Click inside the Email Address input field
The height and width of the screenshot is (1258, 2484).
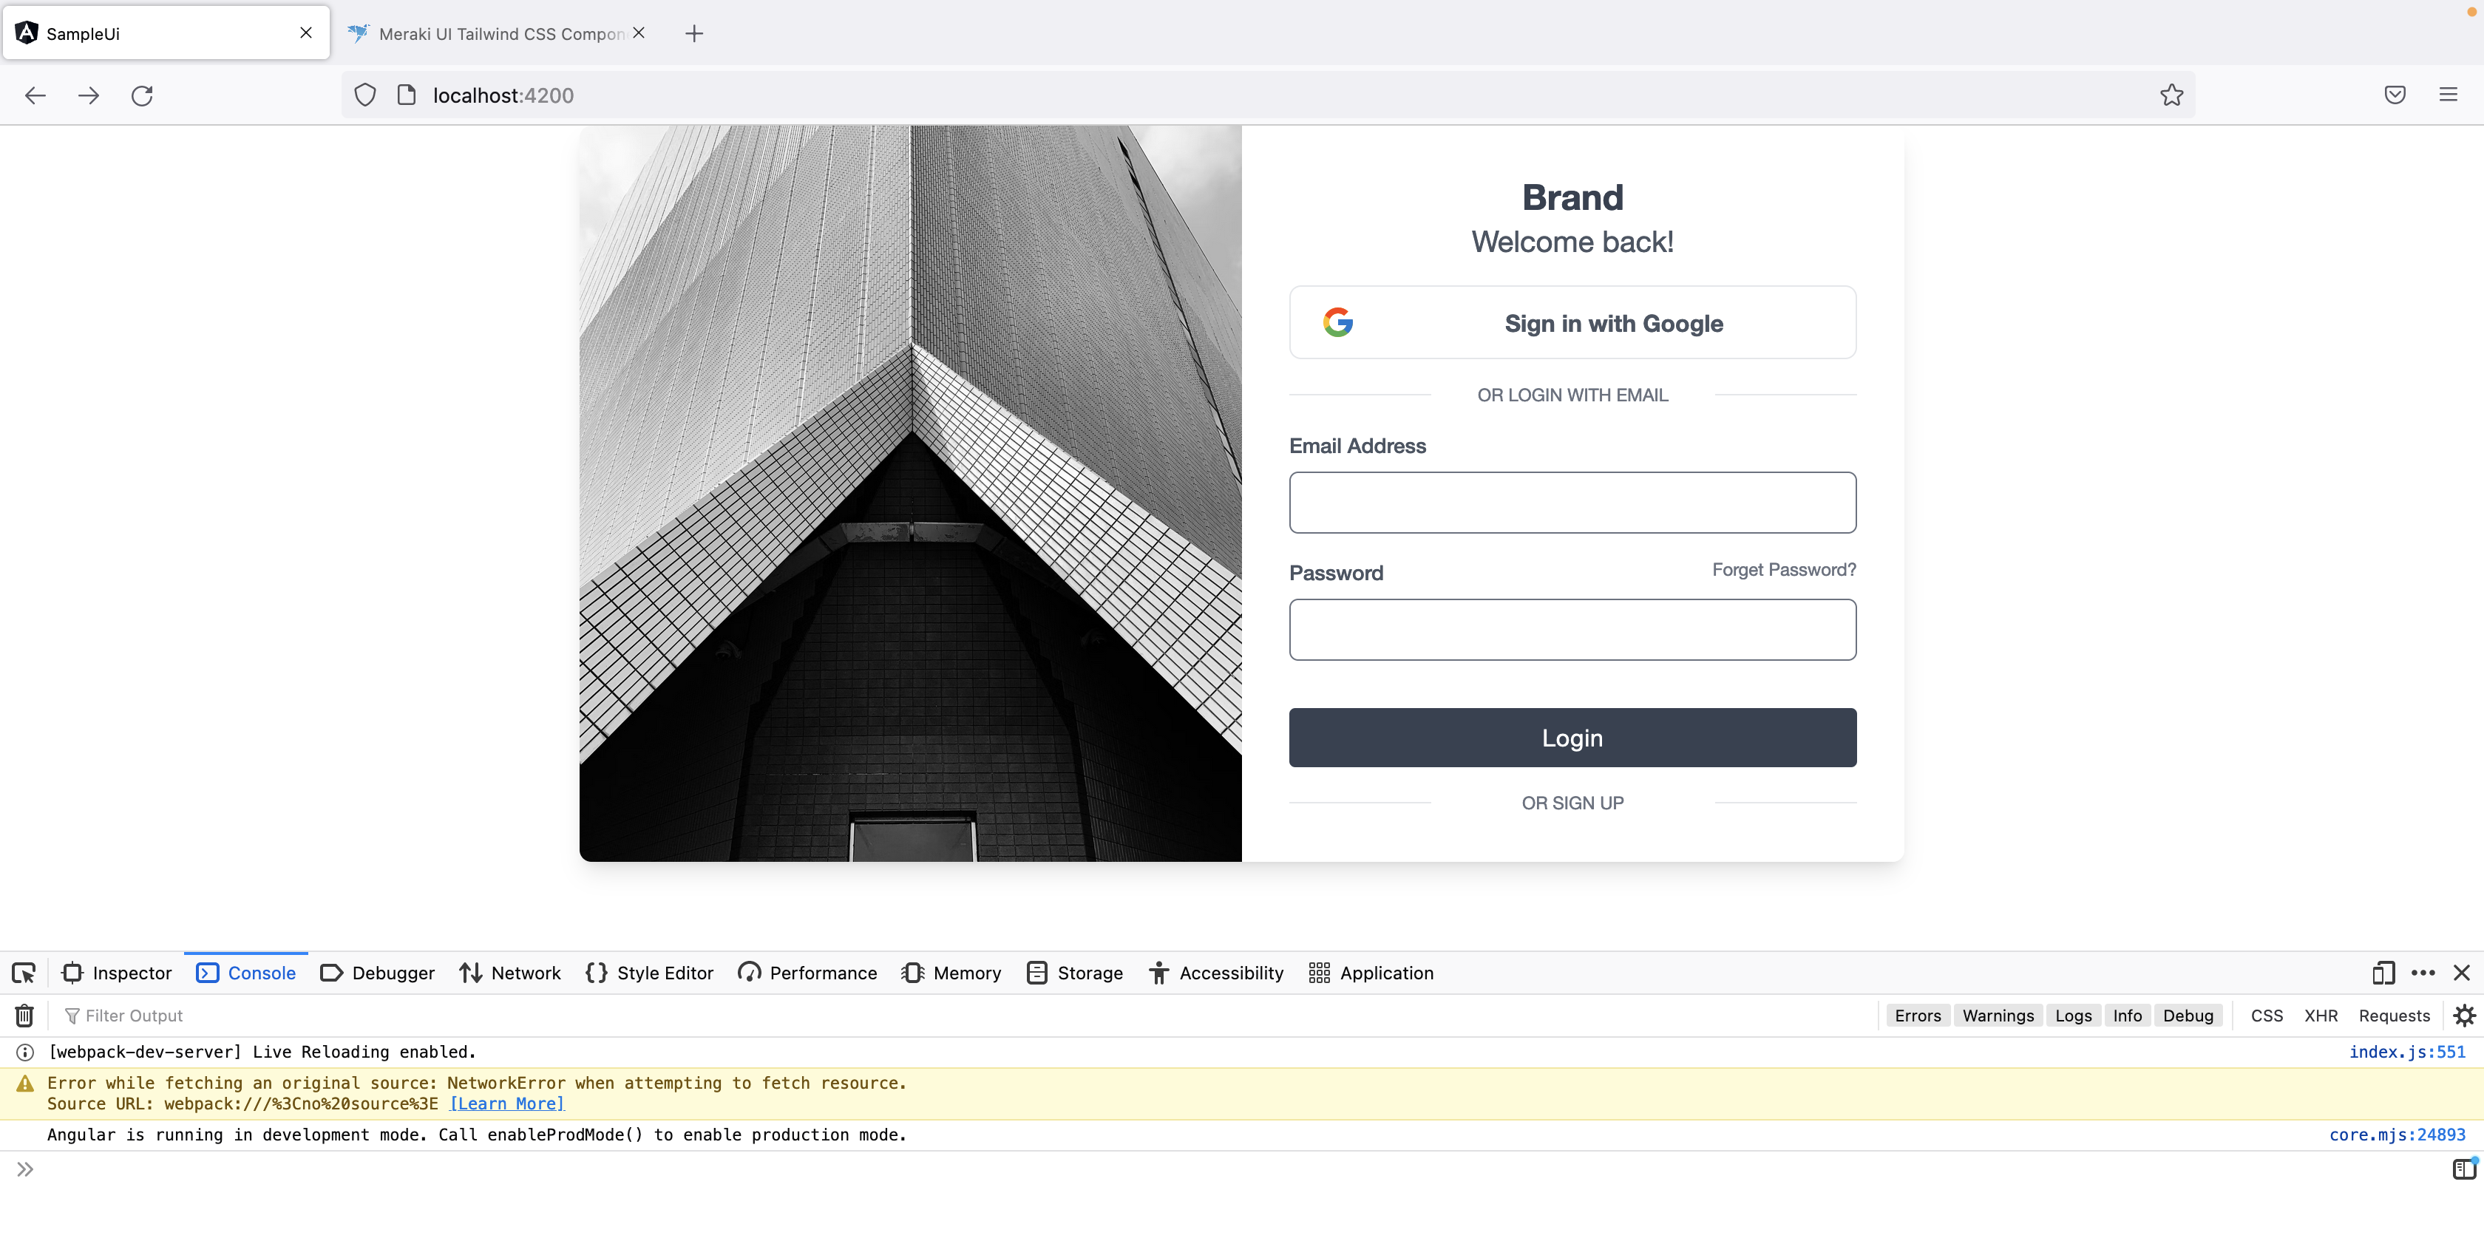point(1572,502)
